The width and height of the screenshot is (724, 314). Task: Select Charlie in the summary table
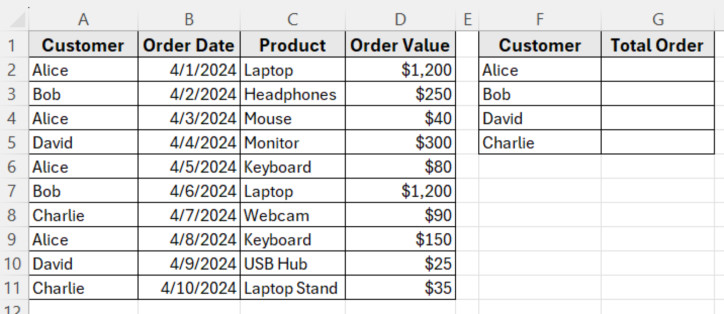click(x=539, y=142)
